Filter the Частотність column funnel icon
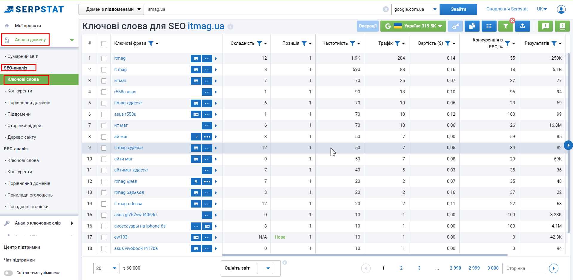 click(x=352, y=44)
